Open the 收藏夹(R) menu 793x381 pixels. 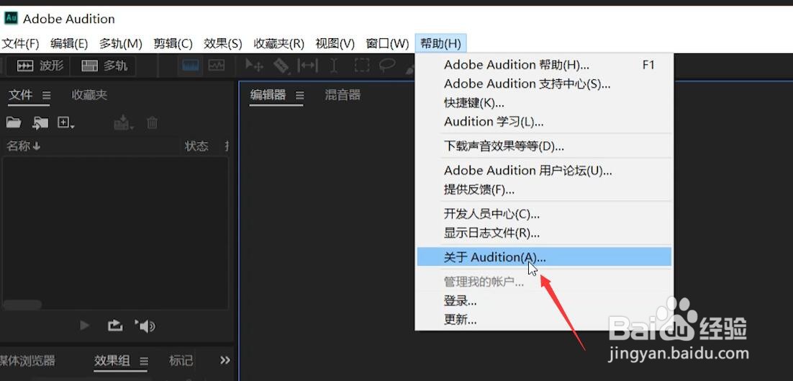[x=278, y=43]
